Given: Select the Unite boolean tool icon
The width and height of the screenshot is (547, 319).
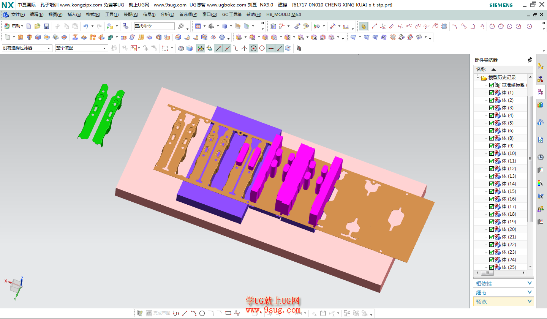Looking at the screenshot, I should (x=110, y=37).
